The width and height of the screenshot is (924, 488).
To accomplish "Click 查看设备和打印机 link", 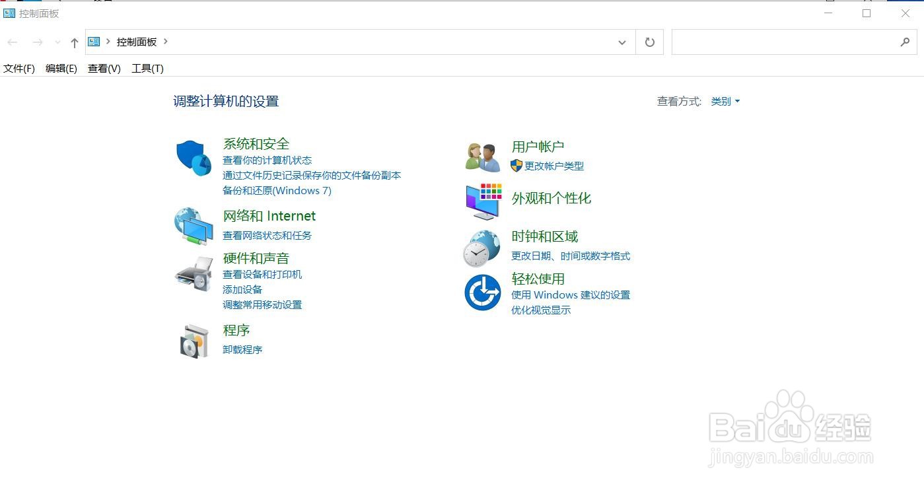I will (x=262, y=275).
